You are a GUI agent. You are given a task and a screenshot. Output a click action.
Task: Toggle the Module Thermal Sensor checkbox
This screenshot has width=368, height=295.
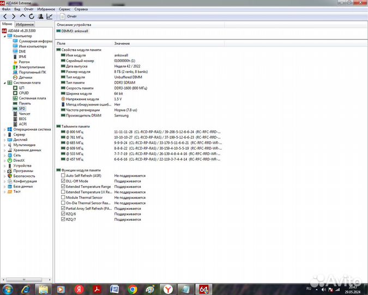click(x=63, y=197)
